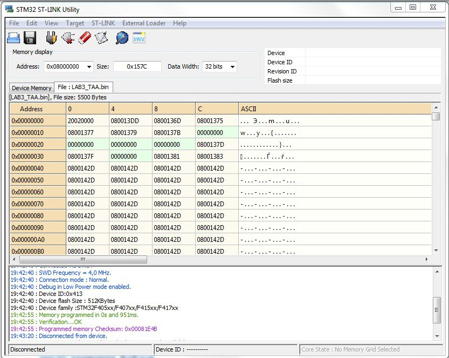
Task: Click the Core State status bar field
Action: click(370, 349)
